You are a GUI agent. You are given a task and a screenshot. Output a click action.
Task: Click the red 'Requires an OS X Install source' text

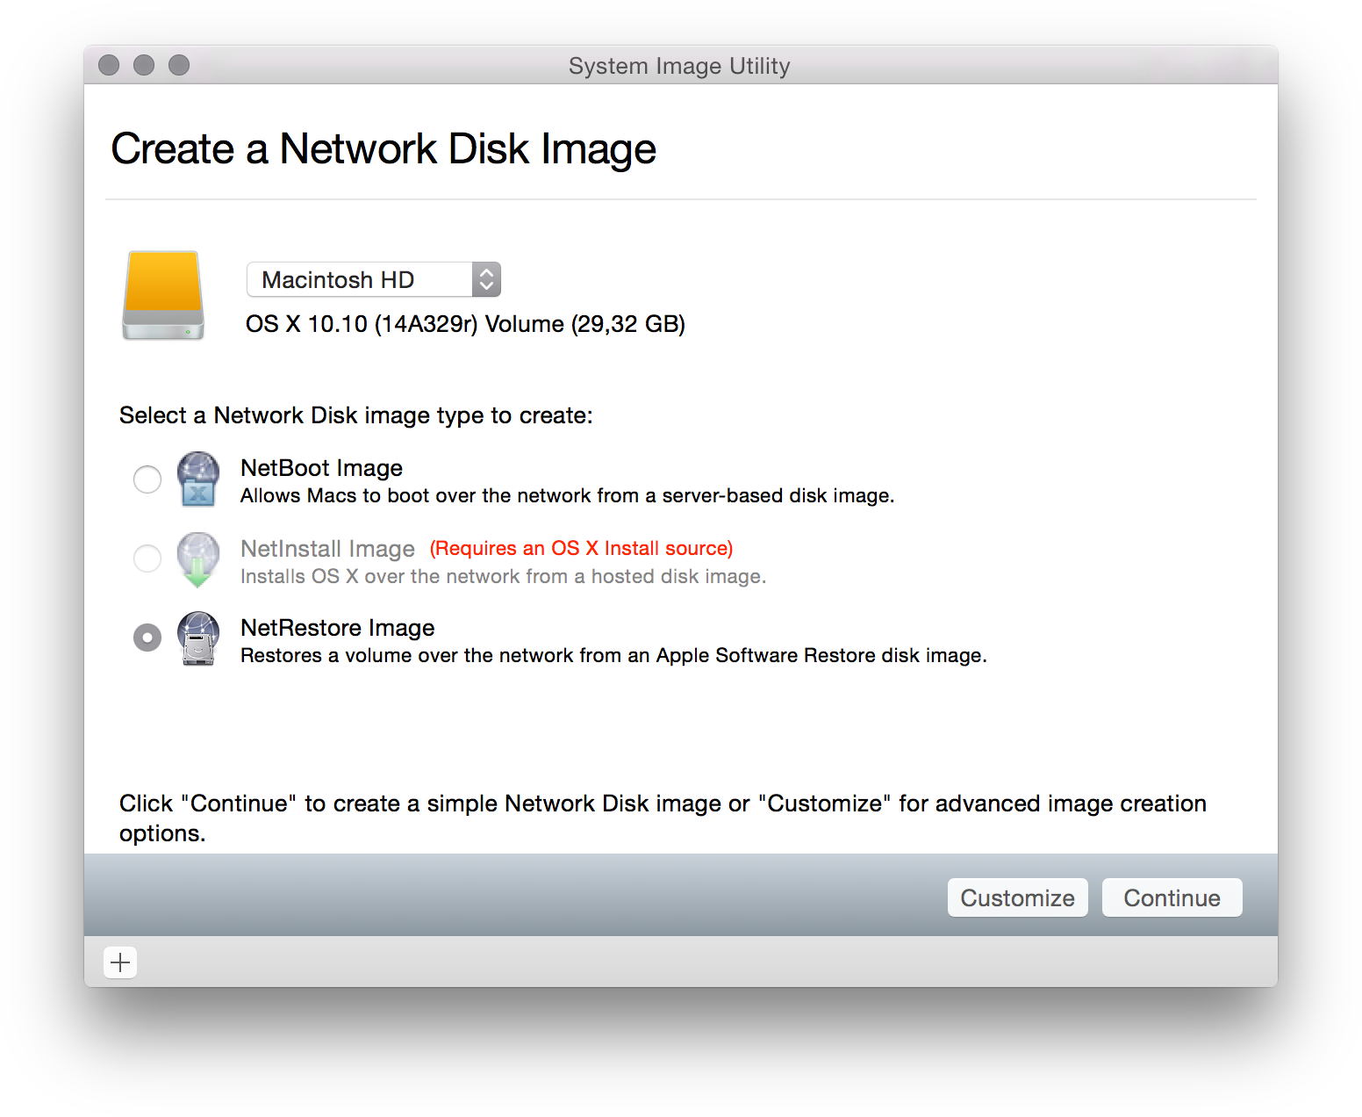coord(581,549)
